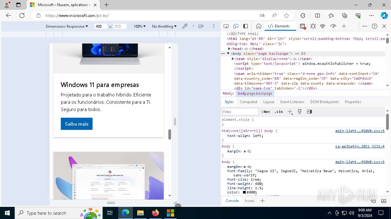Open the DevTools Welcome home tool
The width and height of the screenshot is (391, 219).
tap(259, 26)
